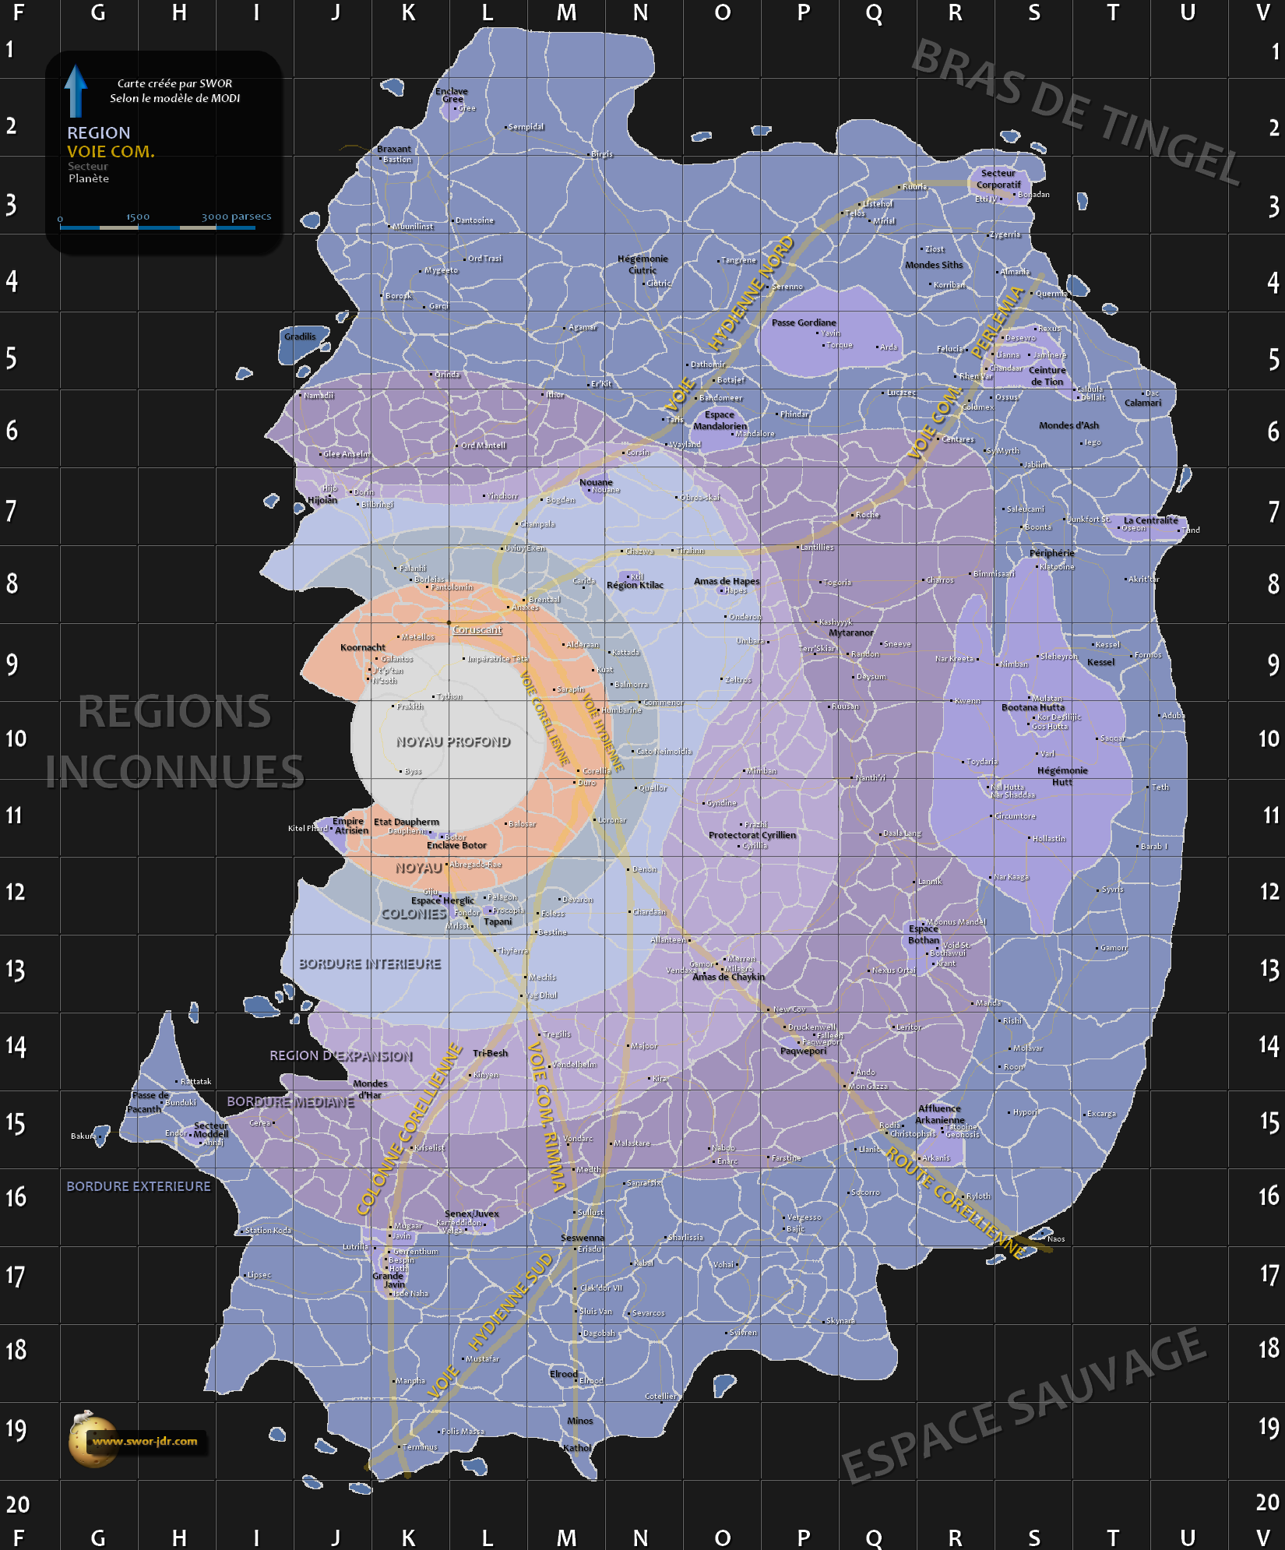Click the Kuat planet label
Screen dimensions: 1285x1550
click(604, 670)
